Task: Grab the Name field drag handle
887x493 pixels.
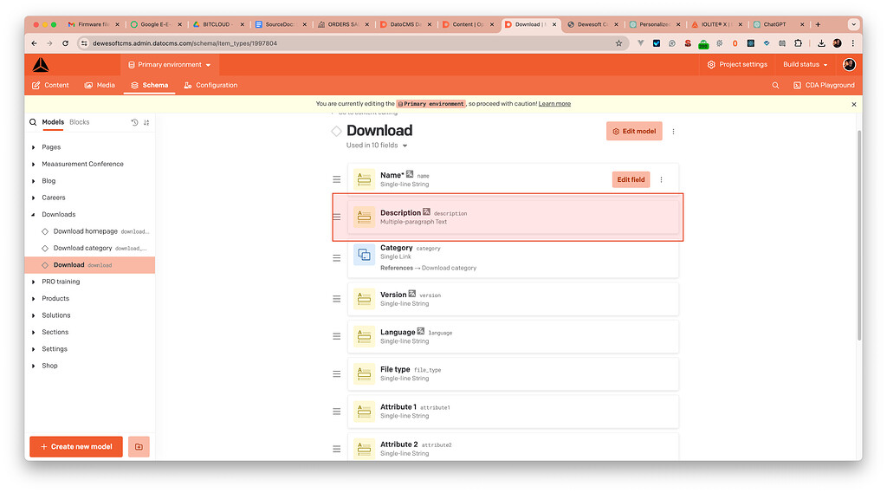Action: coord(337,179)
